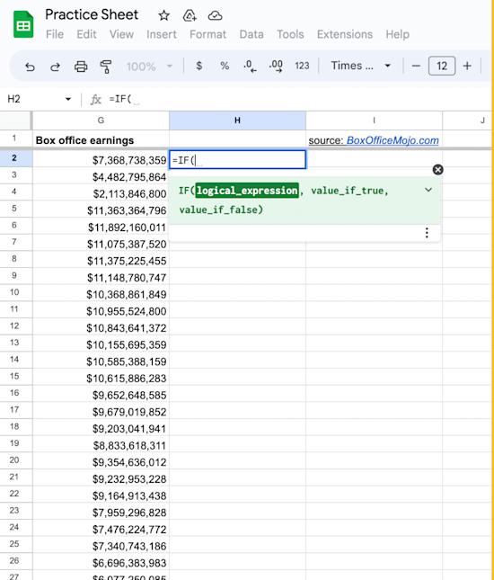
Task: Close the IF formula help popup
Action: [x=437, y=170]
